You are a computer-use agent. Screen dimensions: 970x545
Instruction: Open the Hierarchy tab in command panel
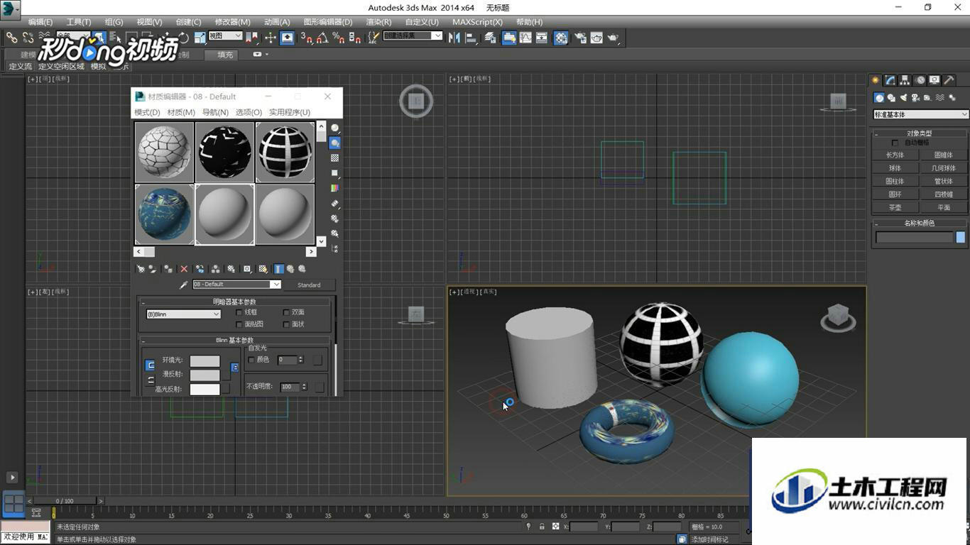905,80
